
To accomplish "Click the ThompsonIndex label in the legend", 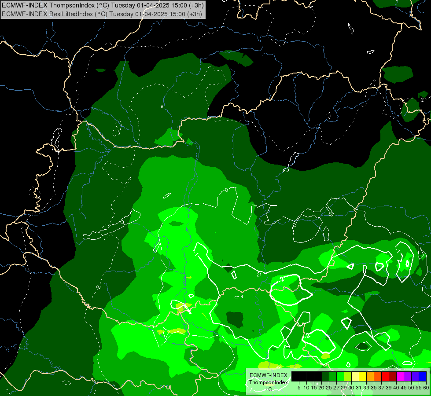I will pos(269,382).
